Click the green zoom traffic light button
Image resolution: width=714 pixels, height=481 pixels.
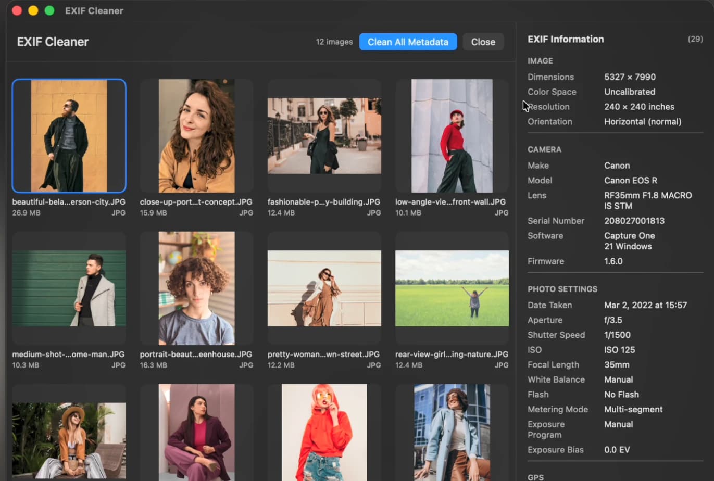click(49, 10)
